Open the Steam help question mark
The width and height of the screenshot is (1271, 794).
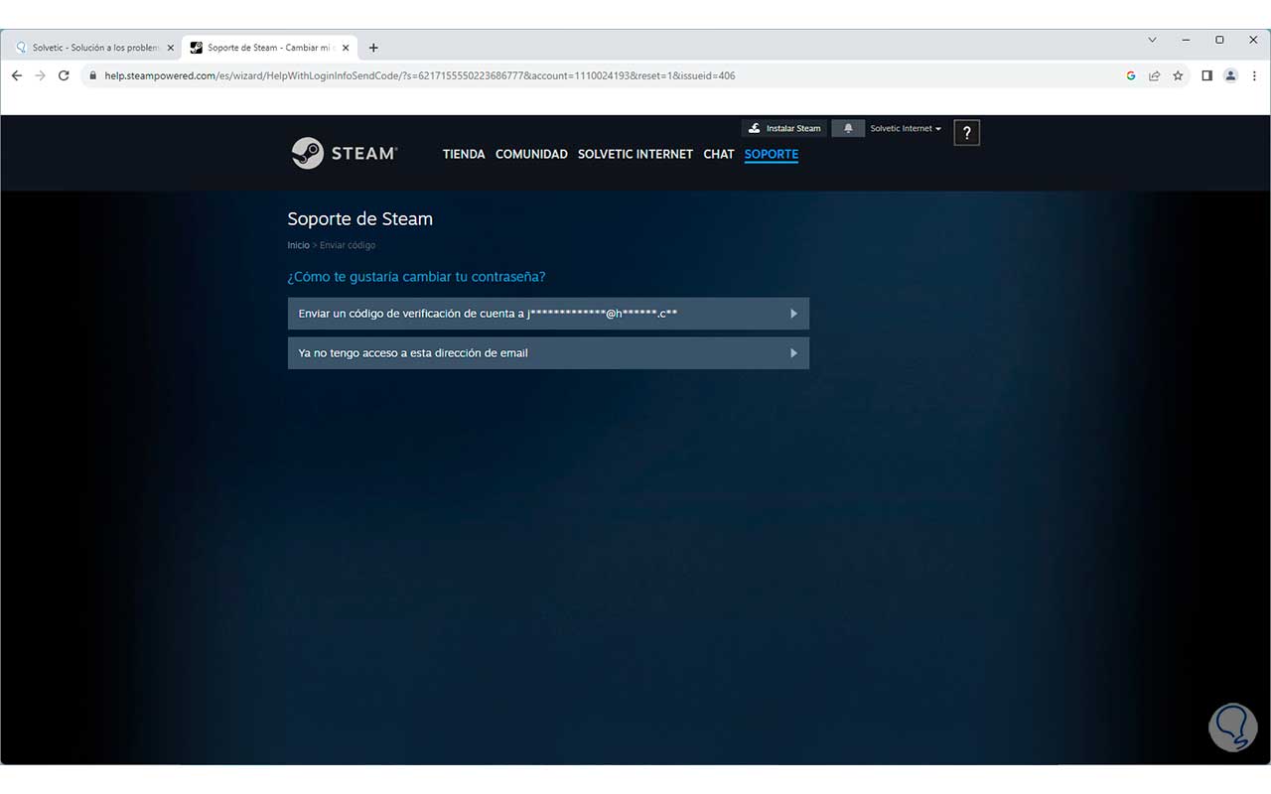967,133
